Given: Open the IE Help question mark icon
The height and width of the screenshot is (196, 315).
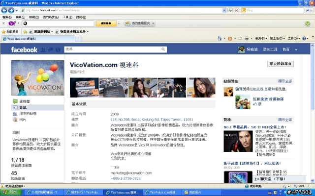Looking at the screenshot, I should [x=304, y=38].
